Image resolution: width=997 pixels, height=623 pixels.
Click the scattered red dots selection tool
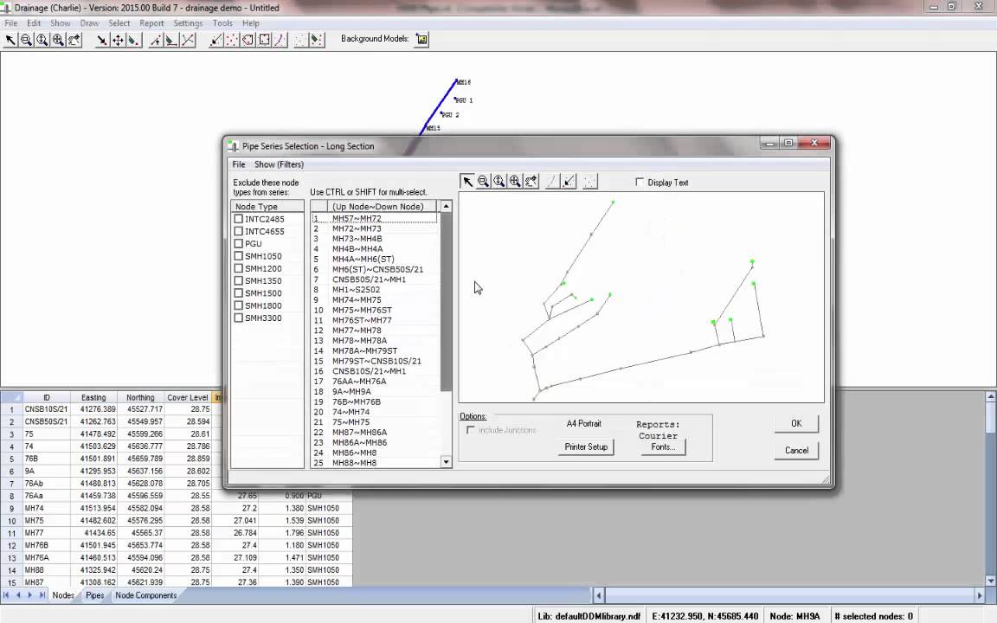pos(232,40)
